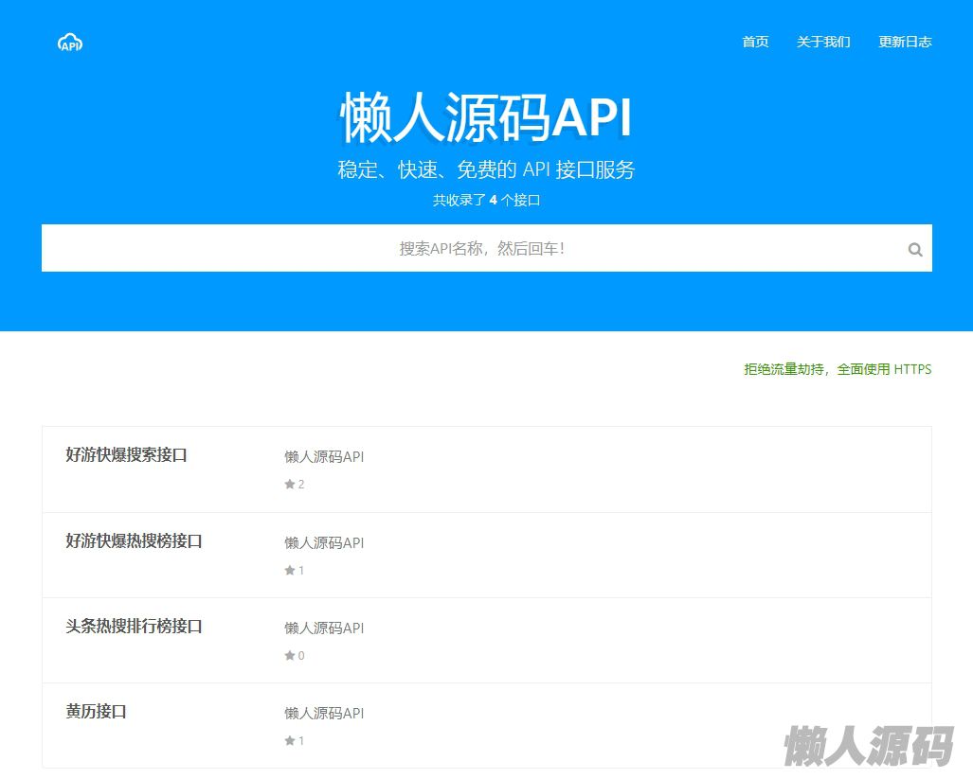Viewport: 973px width, 779px height.
Task: Click 懒人源码API author in 黄历接口 row
Action: 324,714
